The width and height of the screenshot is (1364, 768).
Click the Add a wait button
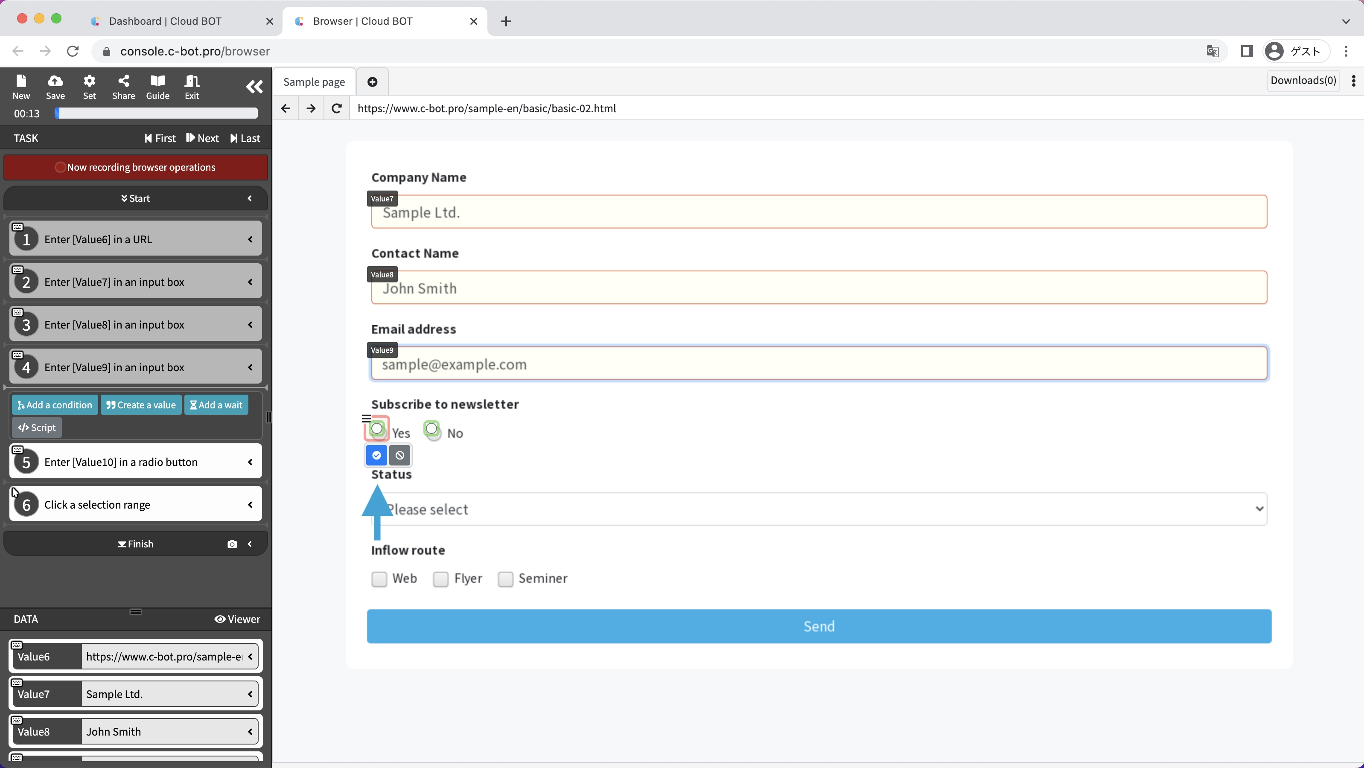pos(216,405)
